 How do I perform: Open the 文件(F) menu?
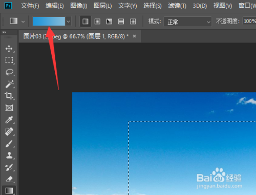point(30,6)
